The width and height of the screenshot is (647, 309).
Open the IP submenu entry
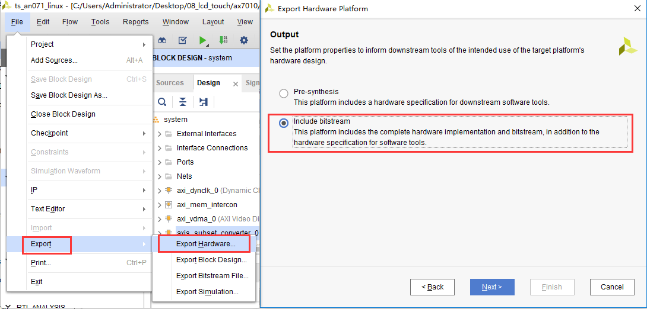pyautogui.click(x=80, y=190)
